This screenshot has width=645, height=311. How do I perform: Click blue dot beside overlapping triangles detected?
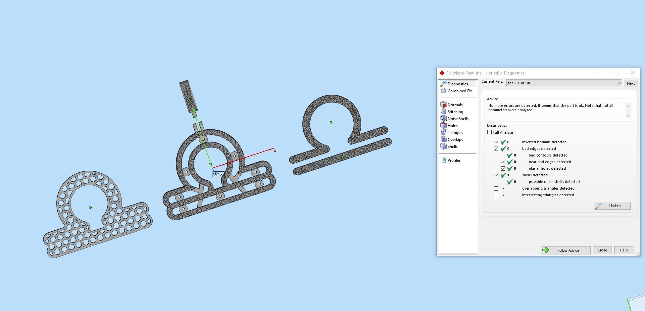pos(503,189)
